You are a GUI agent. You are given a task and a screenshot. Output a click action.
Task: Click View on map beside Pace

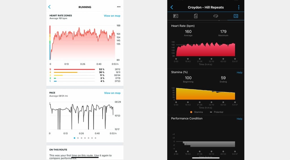click(x=112, y=93)
